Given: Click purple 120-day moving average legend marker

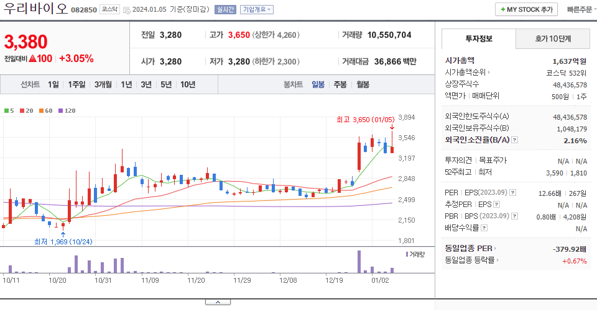Looking at the screenshot, I should [x=60, y=111].
